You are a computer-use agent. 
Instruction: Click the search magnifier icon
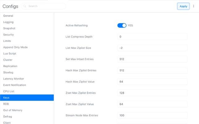(25, 6)
